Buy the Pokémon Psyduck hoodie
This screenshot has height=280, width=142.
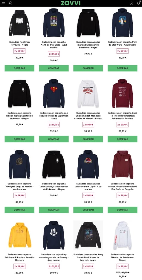coord(19,68)
